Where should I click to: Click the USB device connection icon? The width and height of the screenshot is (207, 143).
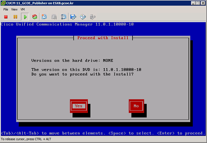[x=93, y=17]
